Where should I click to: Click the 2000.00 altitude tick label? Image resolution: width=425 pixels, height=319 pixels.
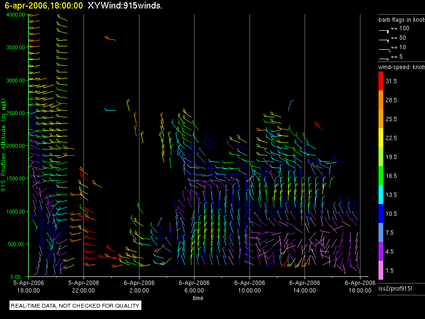click(16, 146)
